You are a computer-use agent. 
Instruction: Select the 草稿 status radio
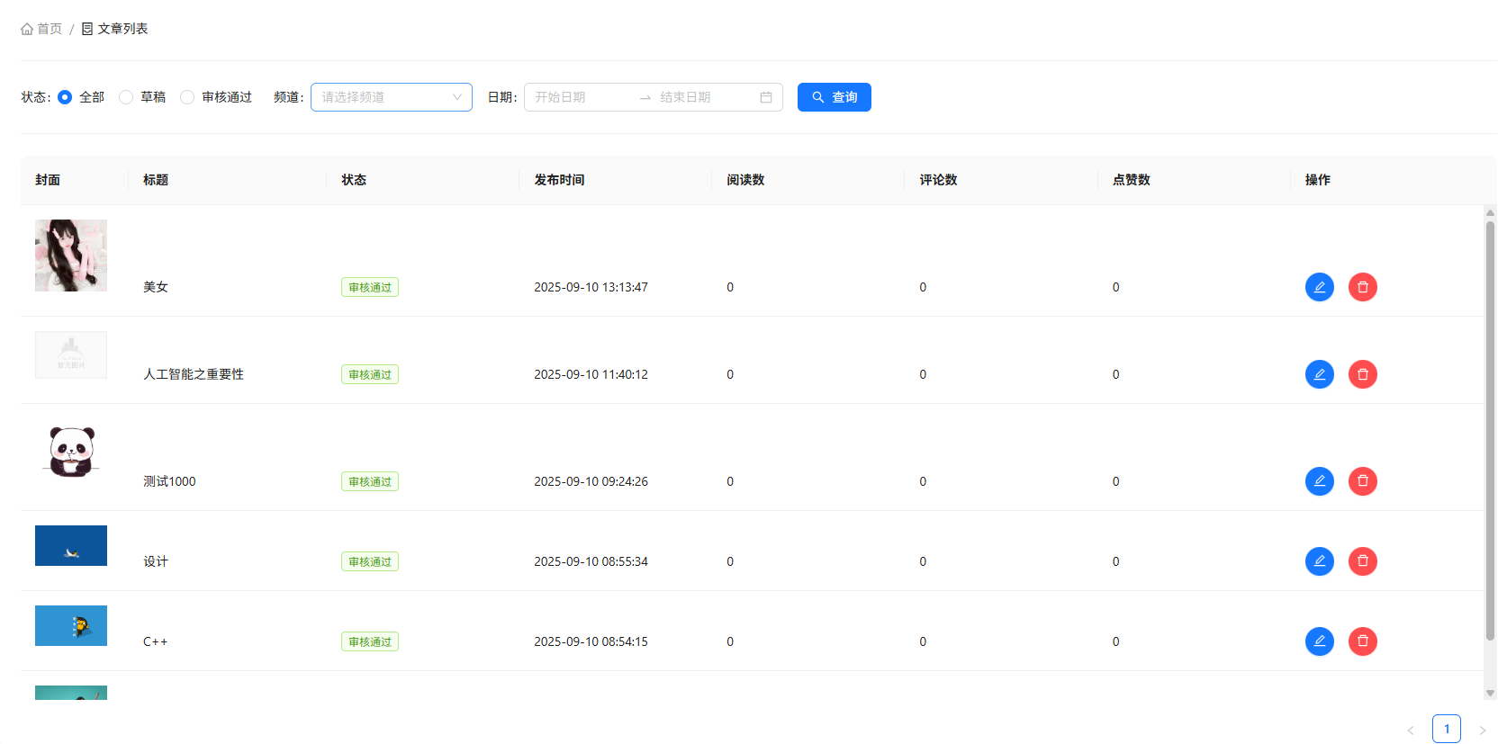coord(126,97)
